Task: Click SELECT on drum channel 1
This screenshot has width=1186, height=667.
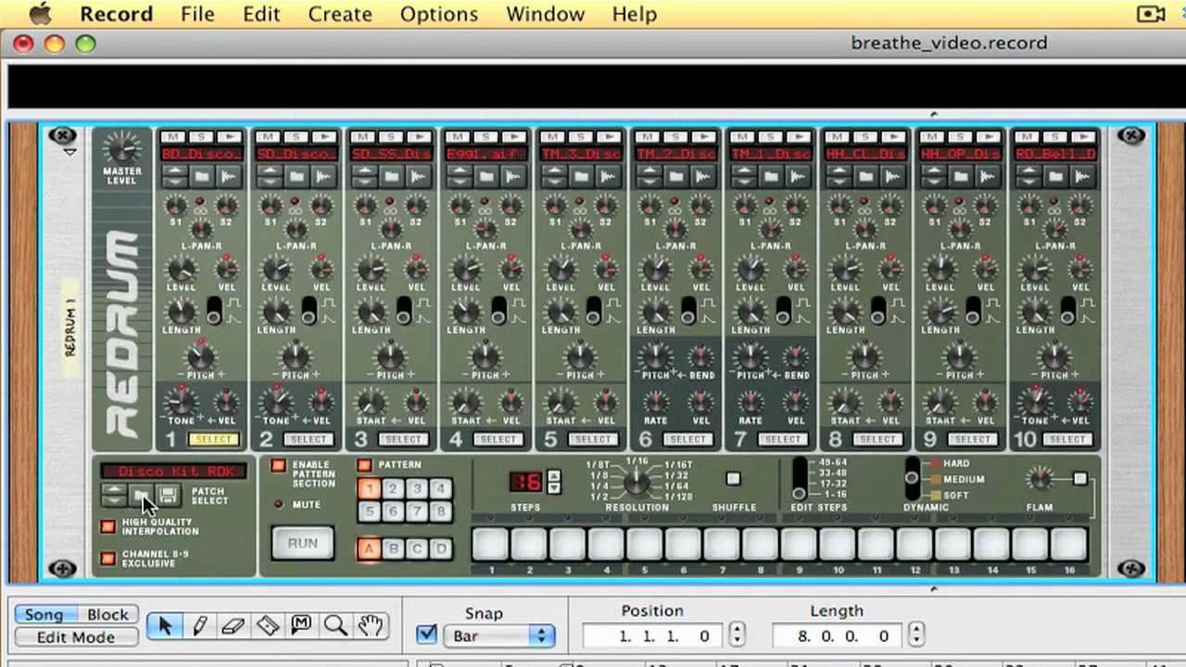Action: 213,439
